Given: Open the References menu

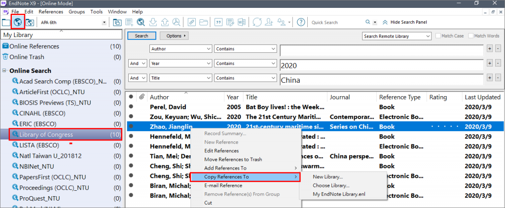Looking at the screenshot, I should (x=51, y=12).
